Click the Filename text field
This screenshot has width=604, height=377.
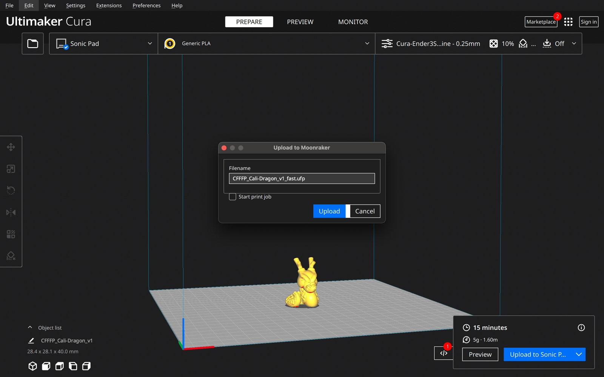[302, 179]
